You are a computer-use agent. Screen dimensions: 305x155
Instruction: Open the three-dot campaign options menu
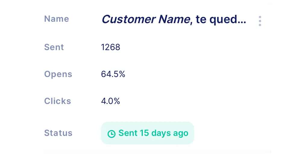260,21
